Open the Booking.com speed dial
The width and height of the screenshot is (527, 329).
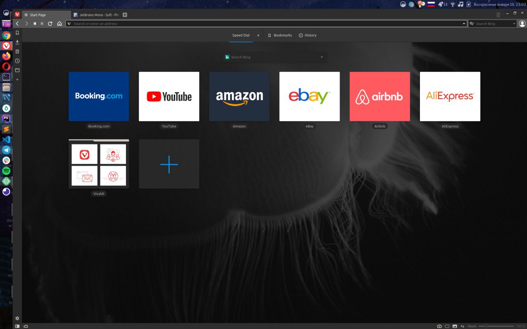tap(99, 97)
